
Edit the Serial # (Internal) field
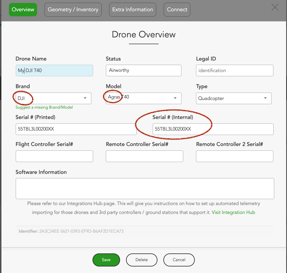[x=213, y=129]
